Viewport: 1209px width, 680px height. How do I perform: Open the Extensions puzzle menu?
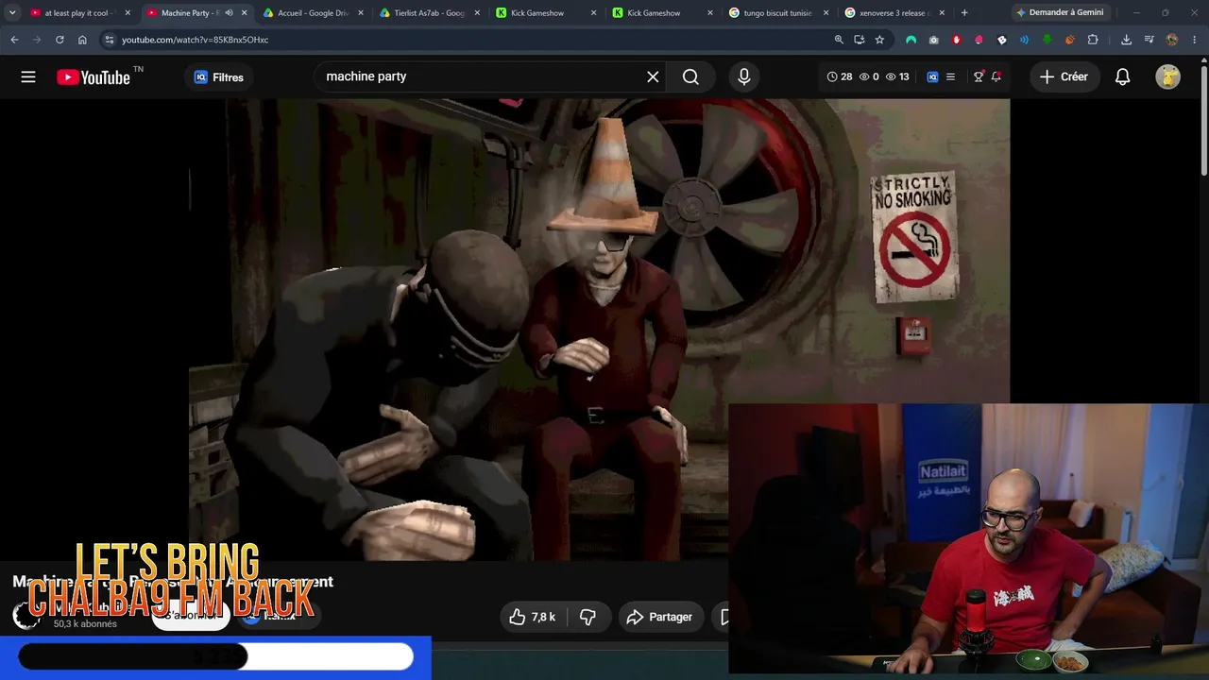(x=1093, y=40)
